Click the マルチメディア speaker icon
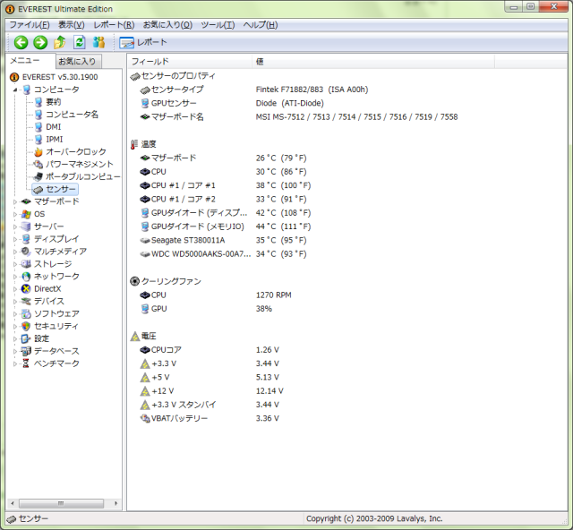The width and height of the screenshot is (573, 530). [x=26, y=252]
